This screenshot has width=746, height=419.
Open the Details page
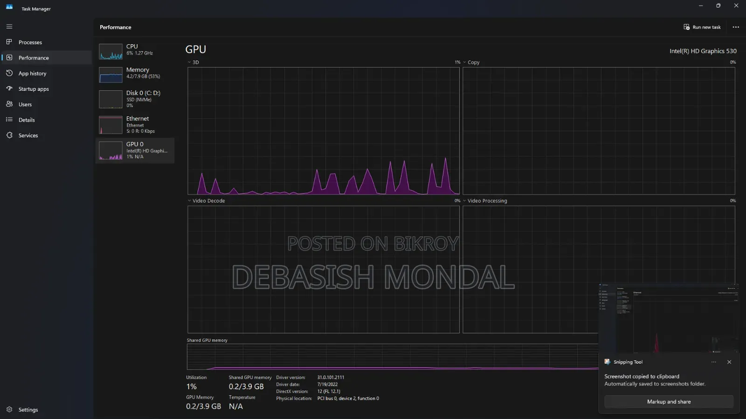coord(47,120)
